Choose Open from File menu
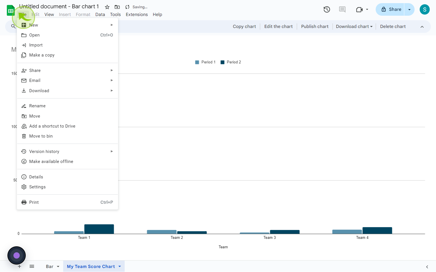 pos(67,35)
